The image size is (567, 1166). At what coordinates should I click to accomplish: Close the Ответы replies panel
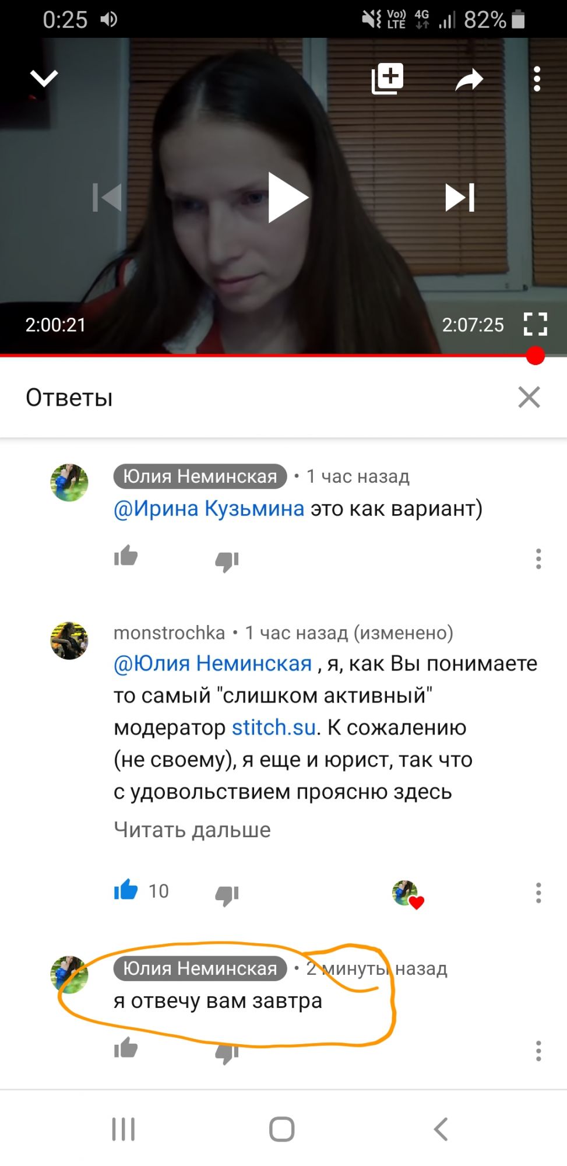tap(529, 397)
